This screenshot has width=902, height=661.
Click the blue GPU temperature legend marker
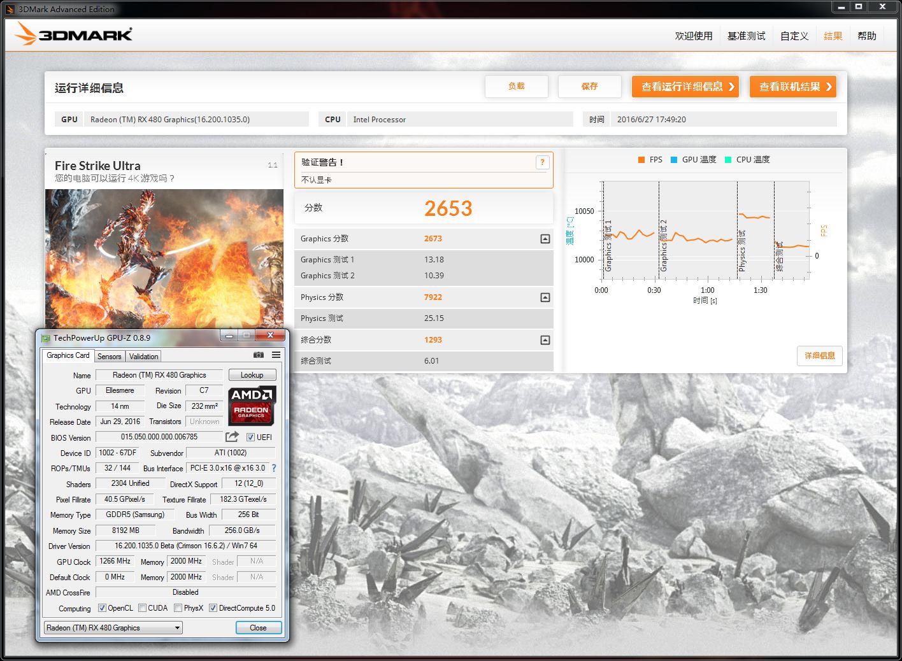pos(674,160)
